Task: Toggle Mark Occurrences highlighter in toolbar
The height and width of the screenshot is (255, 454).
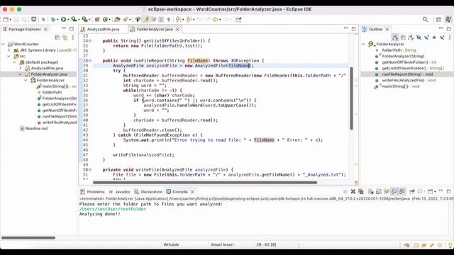Action: point(145,19)
